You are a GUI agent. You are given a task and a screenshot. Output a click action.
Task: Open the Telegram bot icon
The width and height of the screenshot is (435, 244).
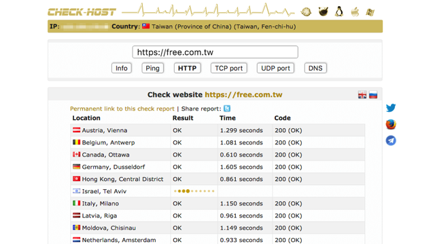pyautogui.click(x=391, y=140)
